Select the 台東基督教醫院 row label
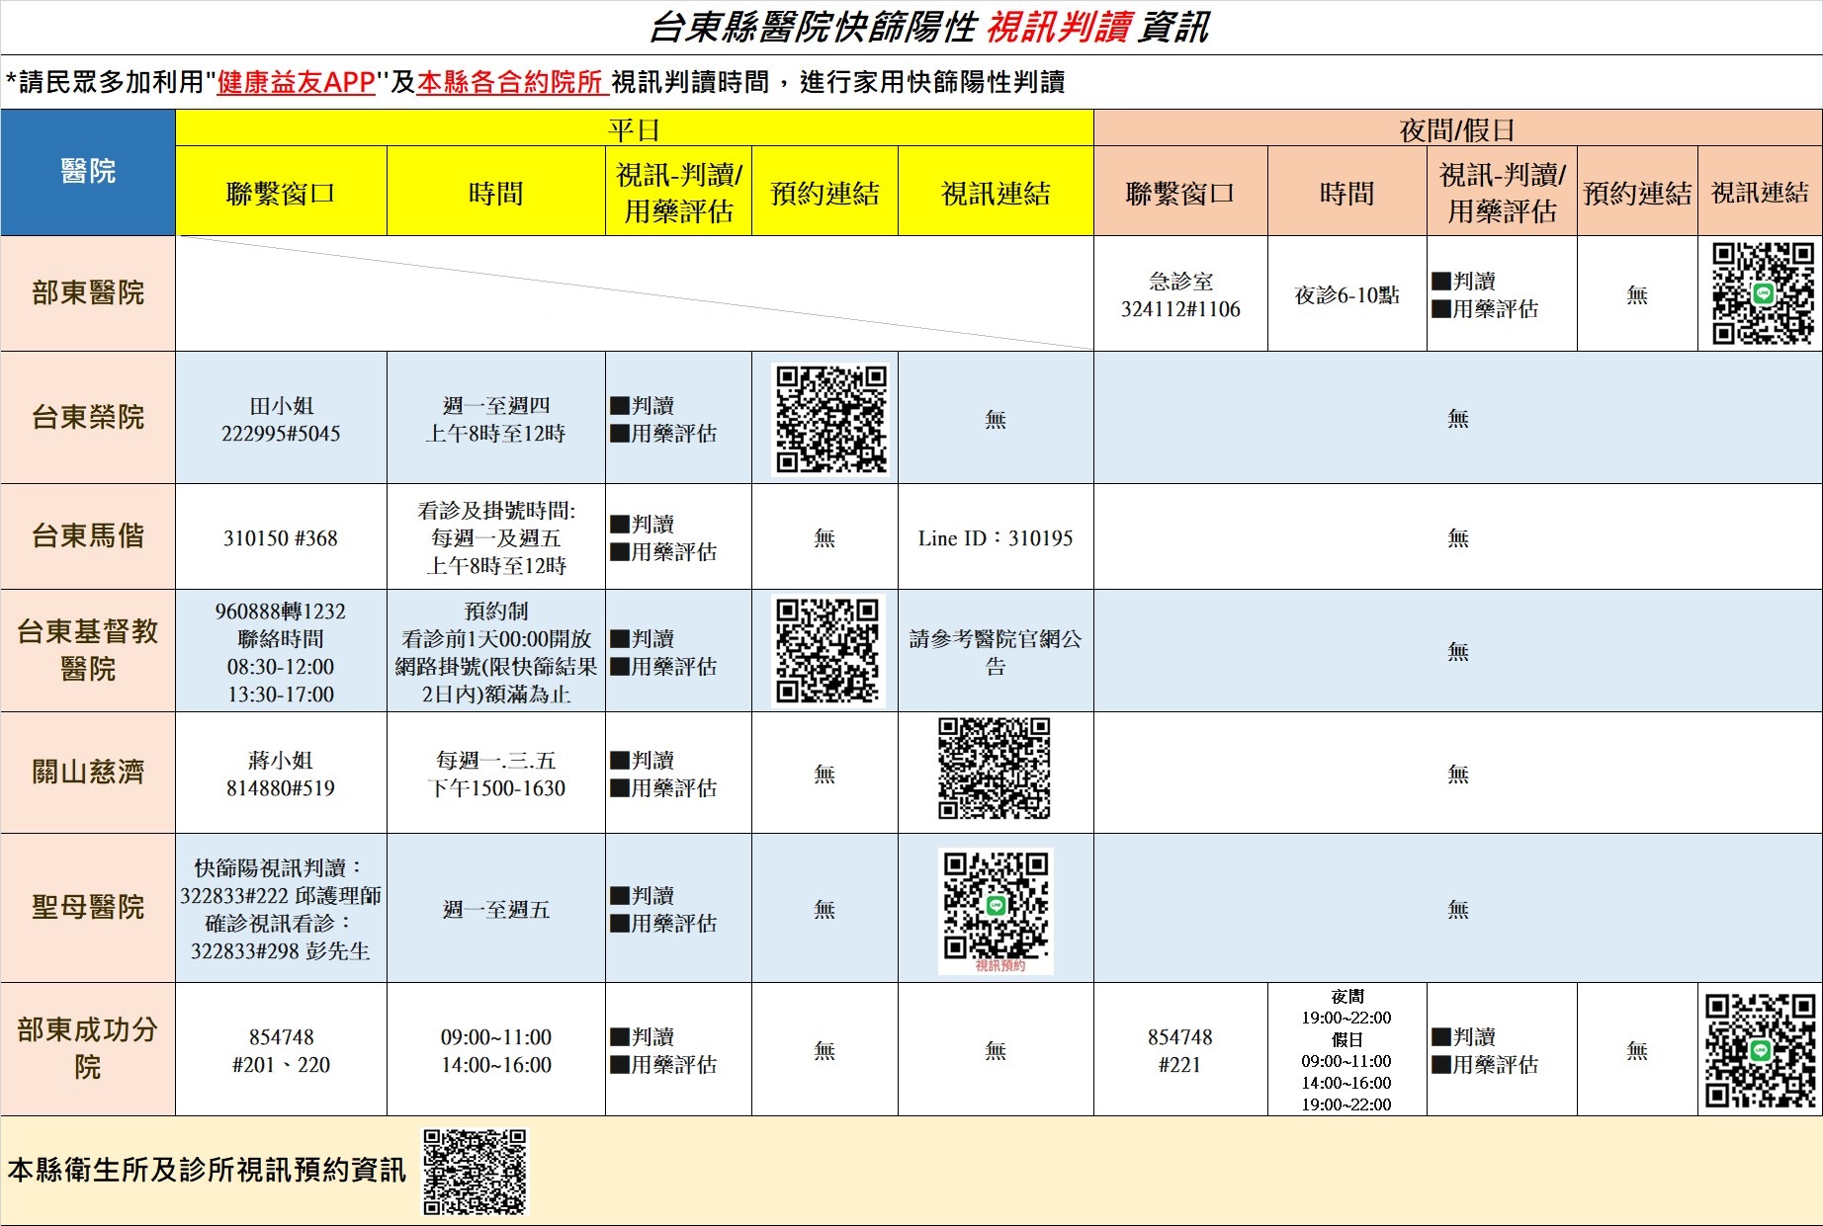 (x=88, y=650)
